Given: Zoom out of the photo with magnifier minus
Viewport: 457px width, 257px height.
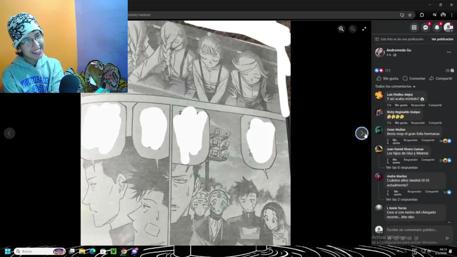Looking at the screenshot, I should (x=352, y=29).
